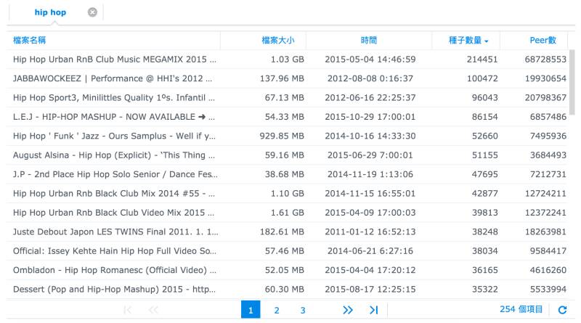Click seed count 38034

(484, 251)
